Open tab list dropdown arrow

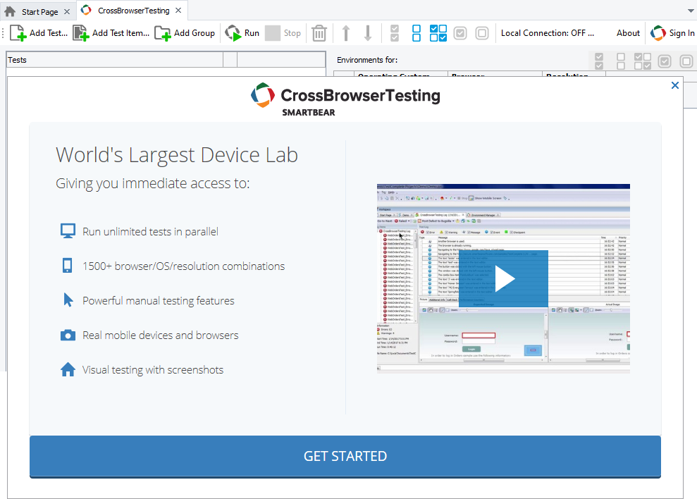pos(691,11)
